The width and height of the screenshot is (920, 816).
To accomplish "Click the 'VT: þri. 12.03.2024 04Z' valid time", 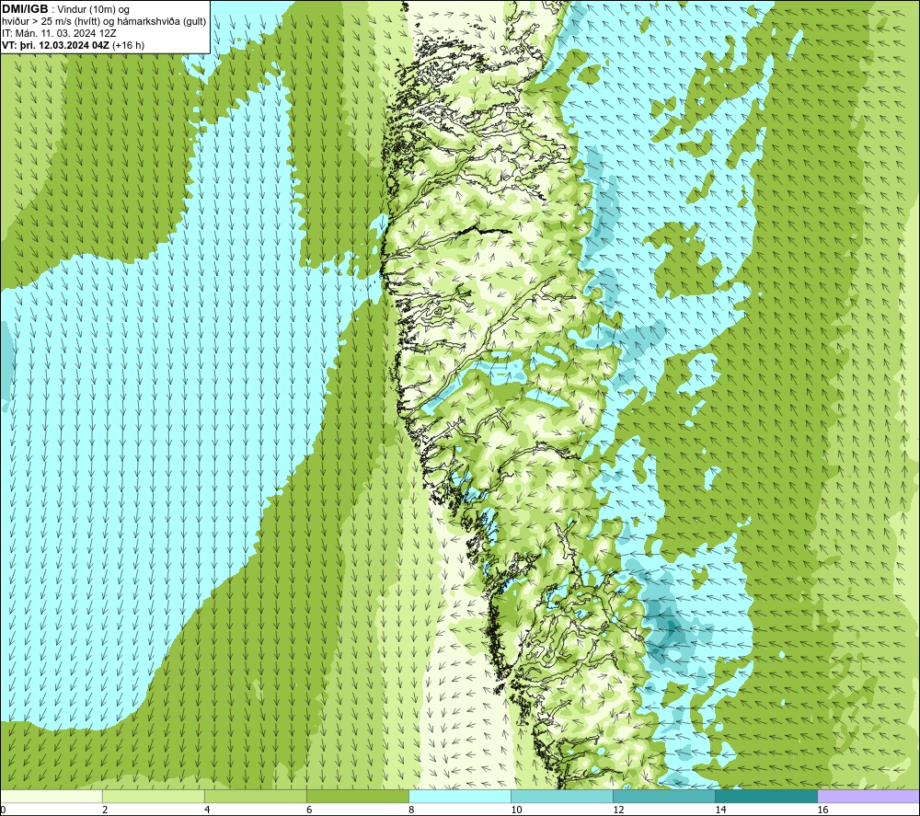I will point(55,45).
